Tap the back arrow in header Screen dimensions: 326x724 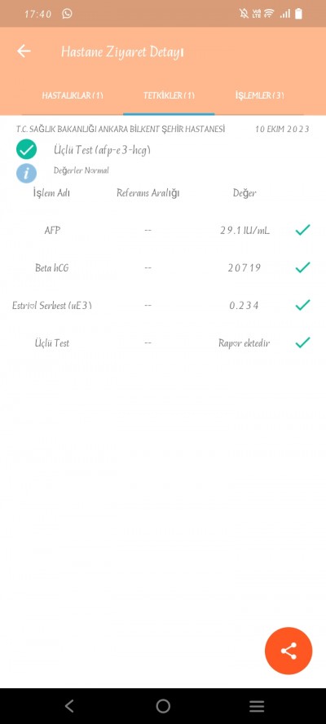pos(24,51)
